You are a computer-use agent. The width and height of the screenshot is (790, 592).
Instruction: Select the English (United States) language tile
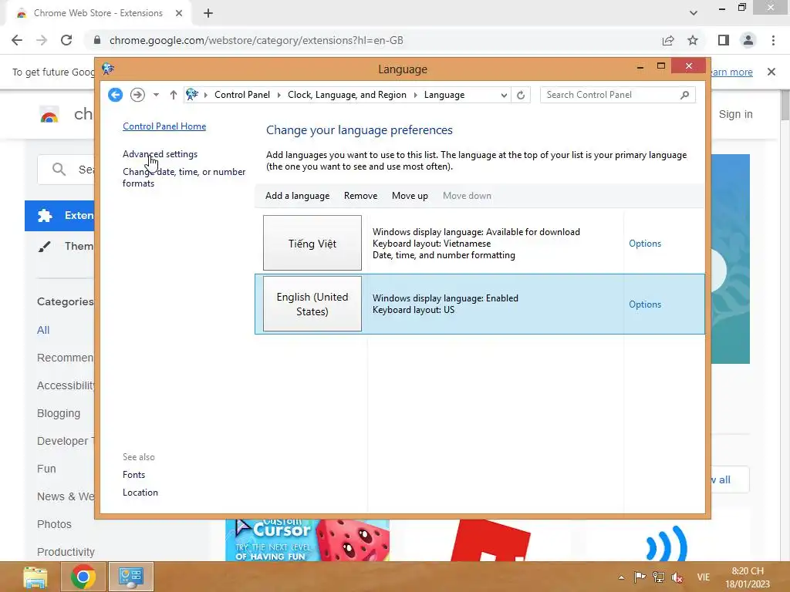(x=312, y=304)
